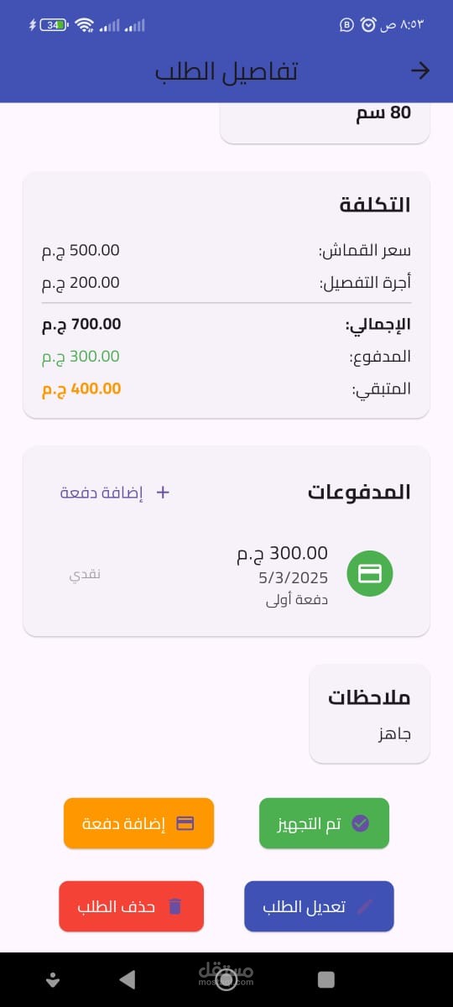Screen dimensions: 453x1007
Task: Tap the pencil icon on تعديل الطلب
Action: pos(365,906)
